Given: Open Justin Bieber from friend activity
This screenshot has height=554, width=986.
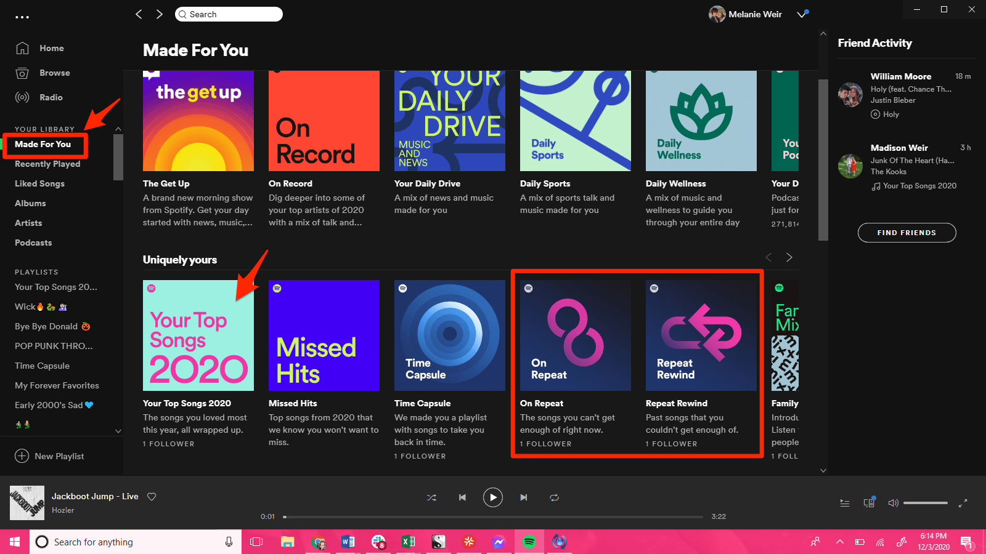Looking at the screenshot, I should pyautogui.click(x=893, y=100).
